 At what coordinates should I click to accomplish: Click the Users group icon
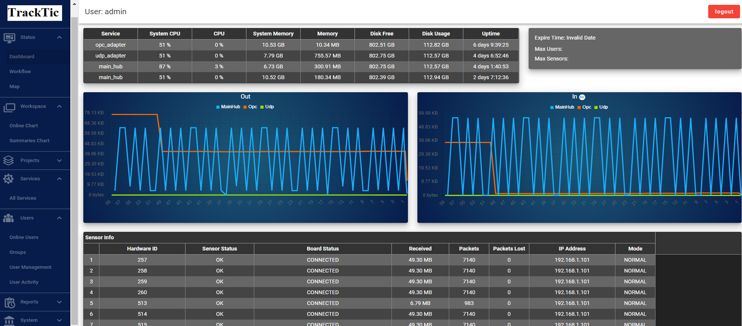coord(8,218)
